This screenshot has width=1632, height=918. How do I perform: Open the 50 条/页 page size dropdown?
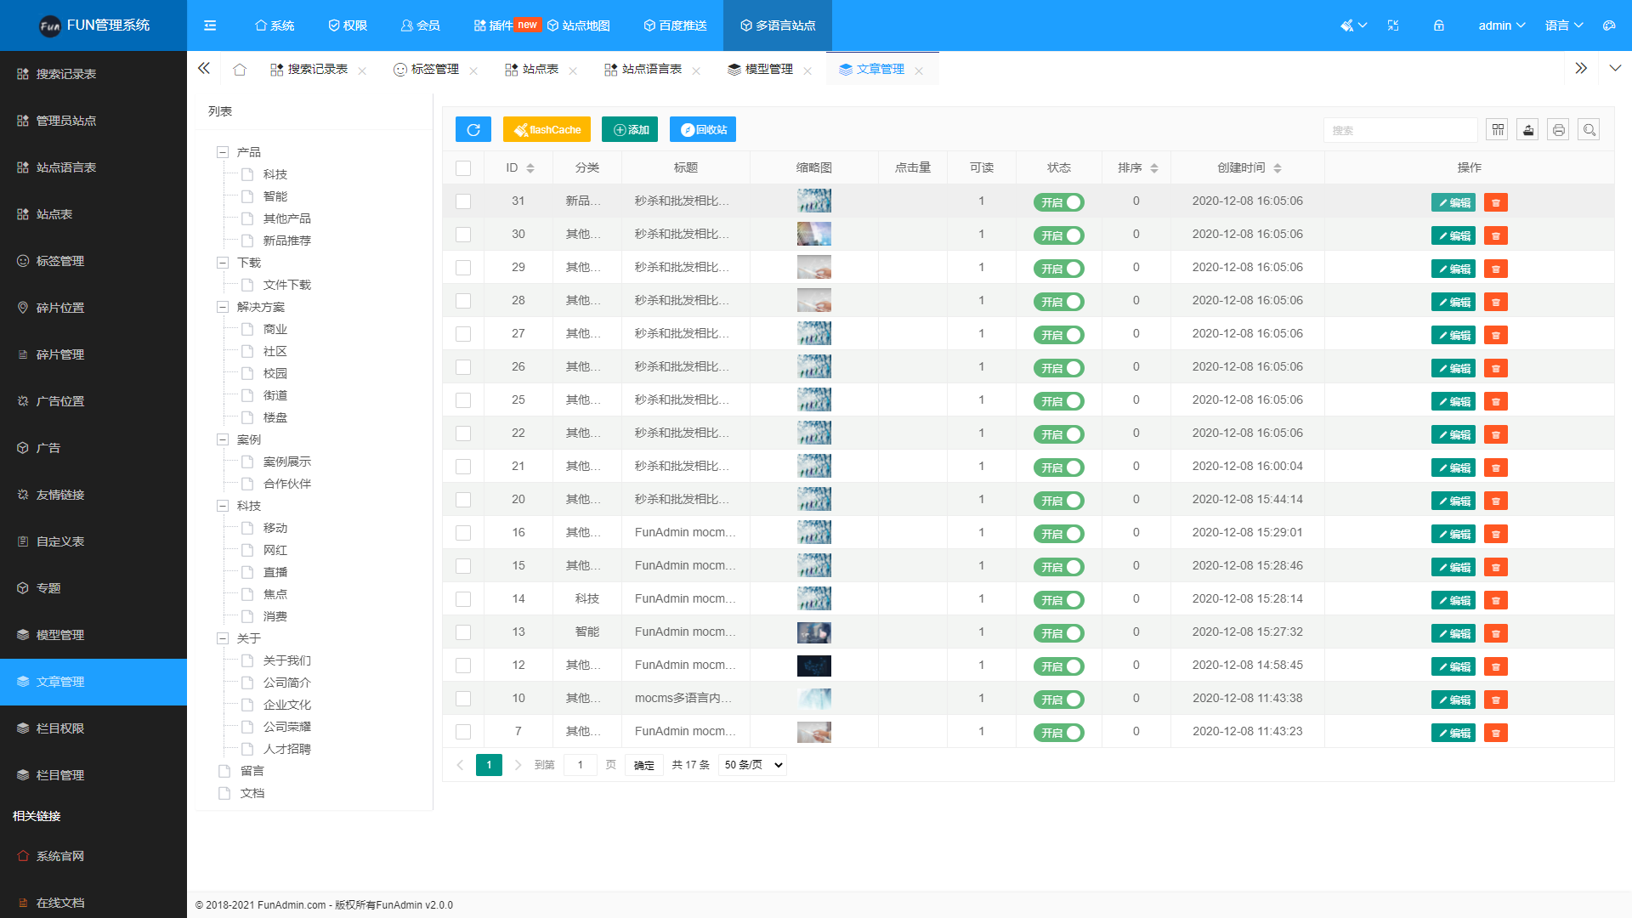point(752,765)
